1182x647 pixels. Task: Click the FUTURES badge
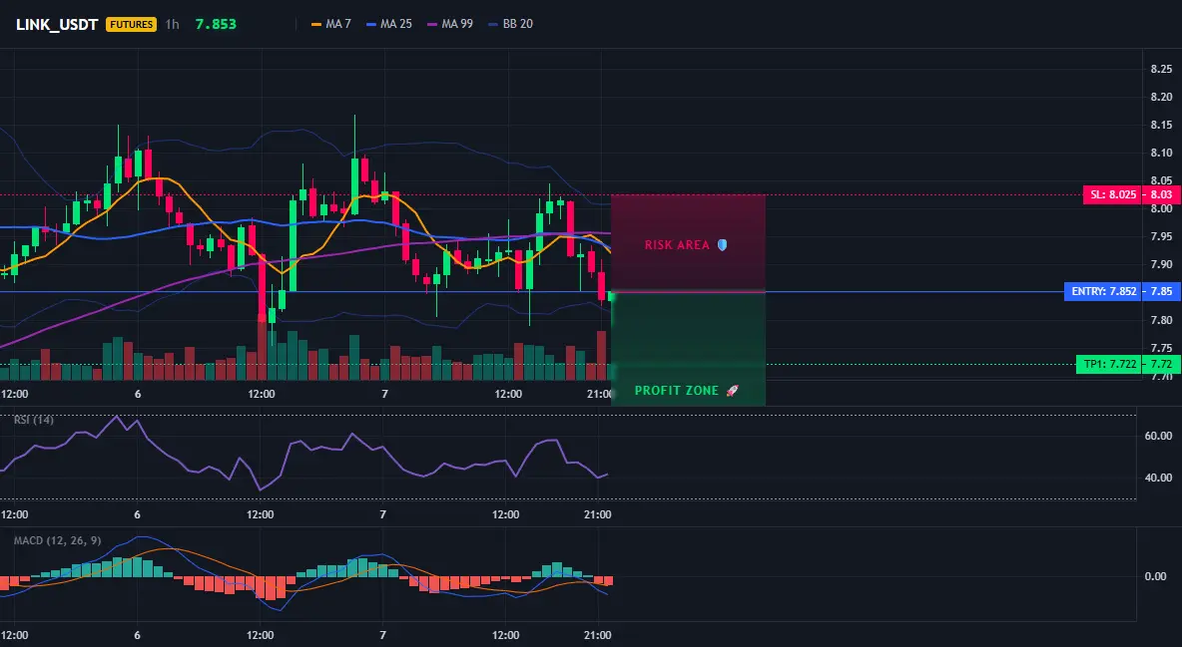pos(131,24)
